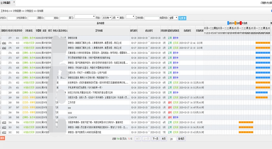Screen dimensions: 272x149
Task: Click the blue 进行中 legend swatch
Action: click(228, 23)
